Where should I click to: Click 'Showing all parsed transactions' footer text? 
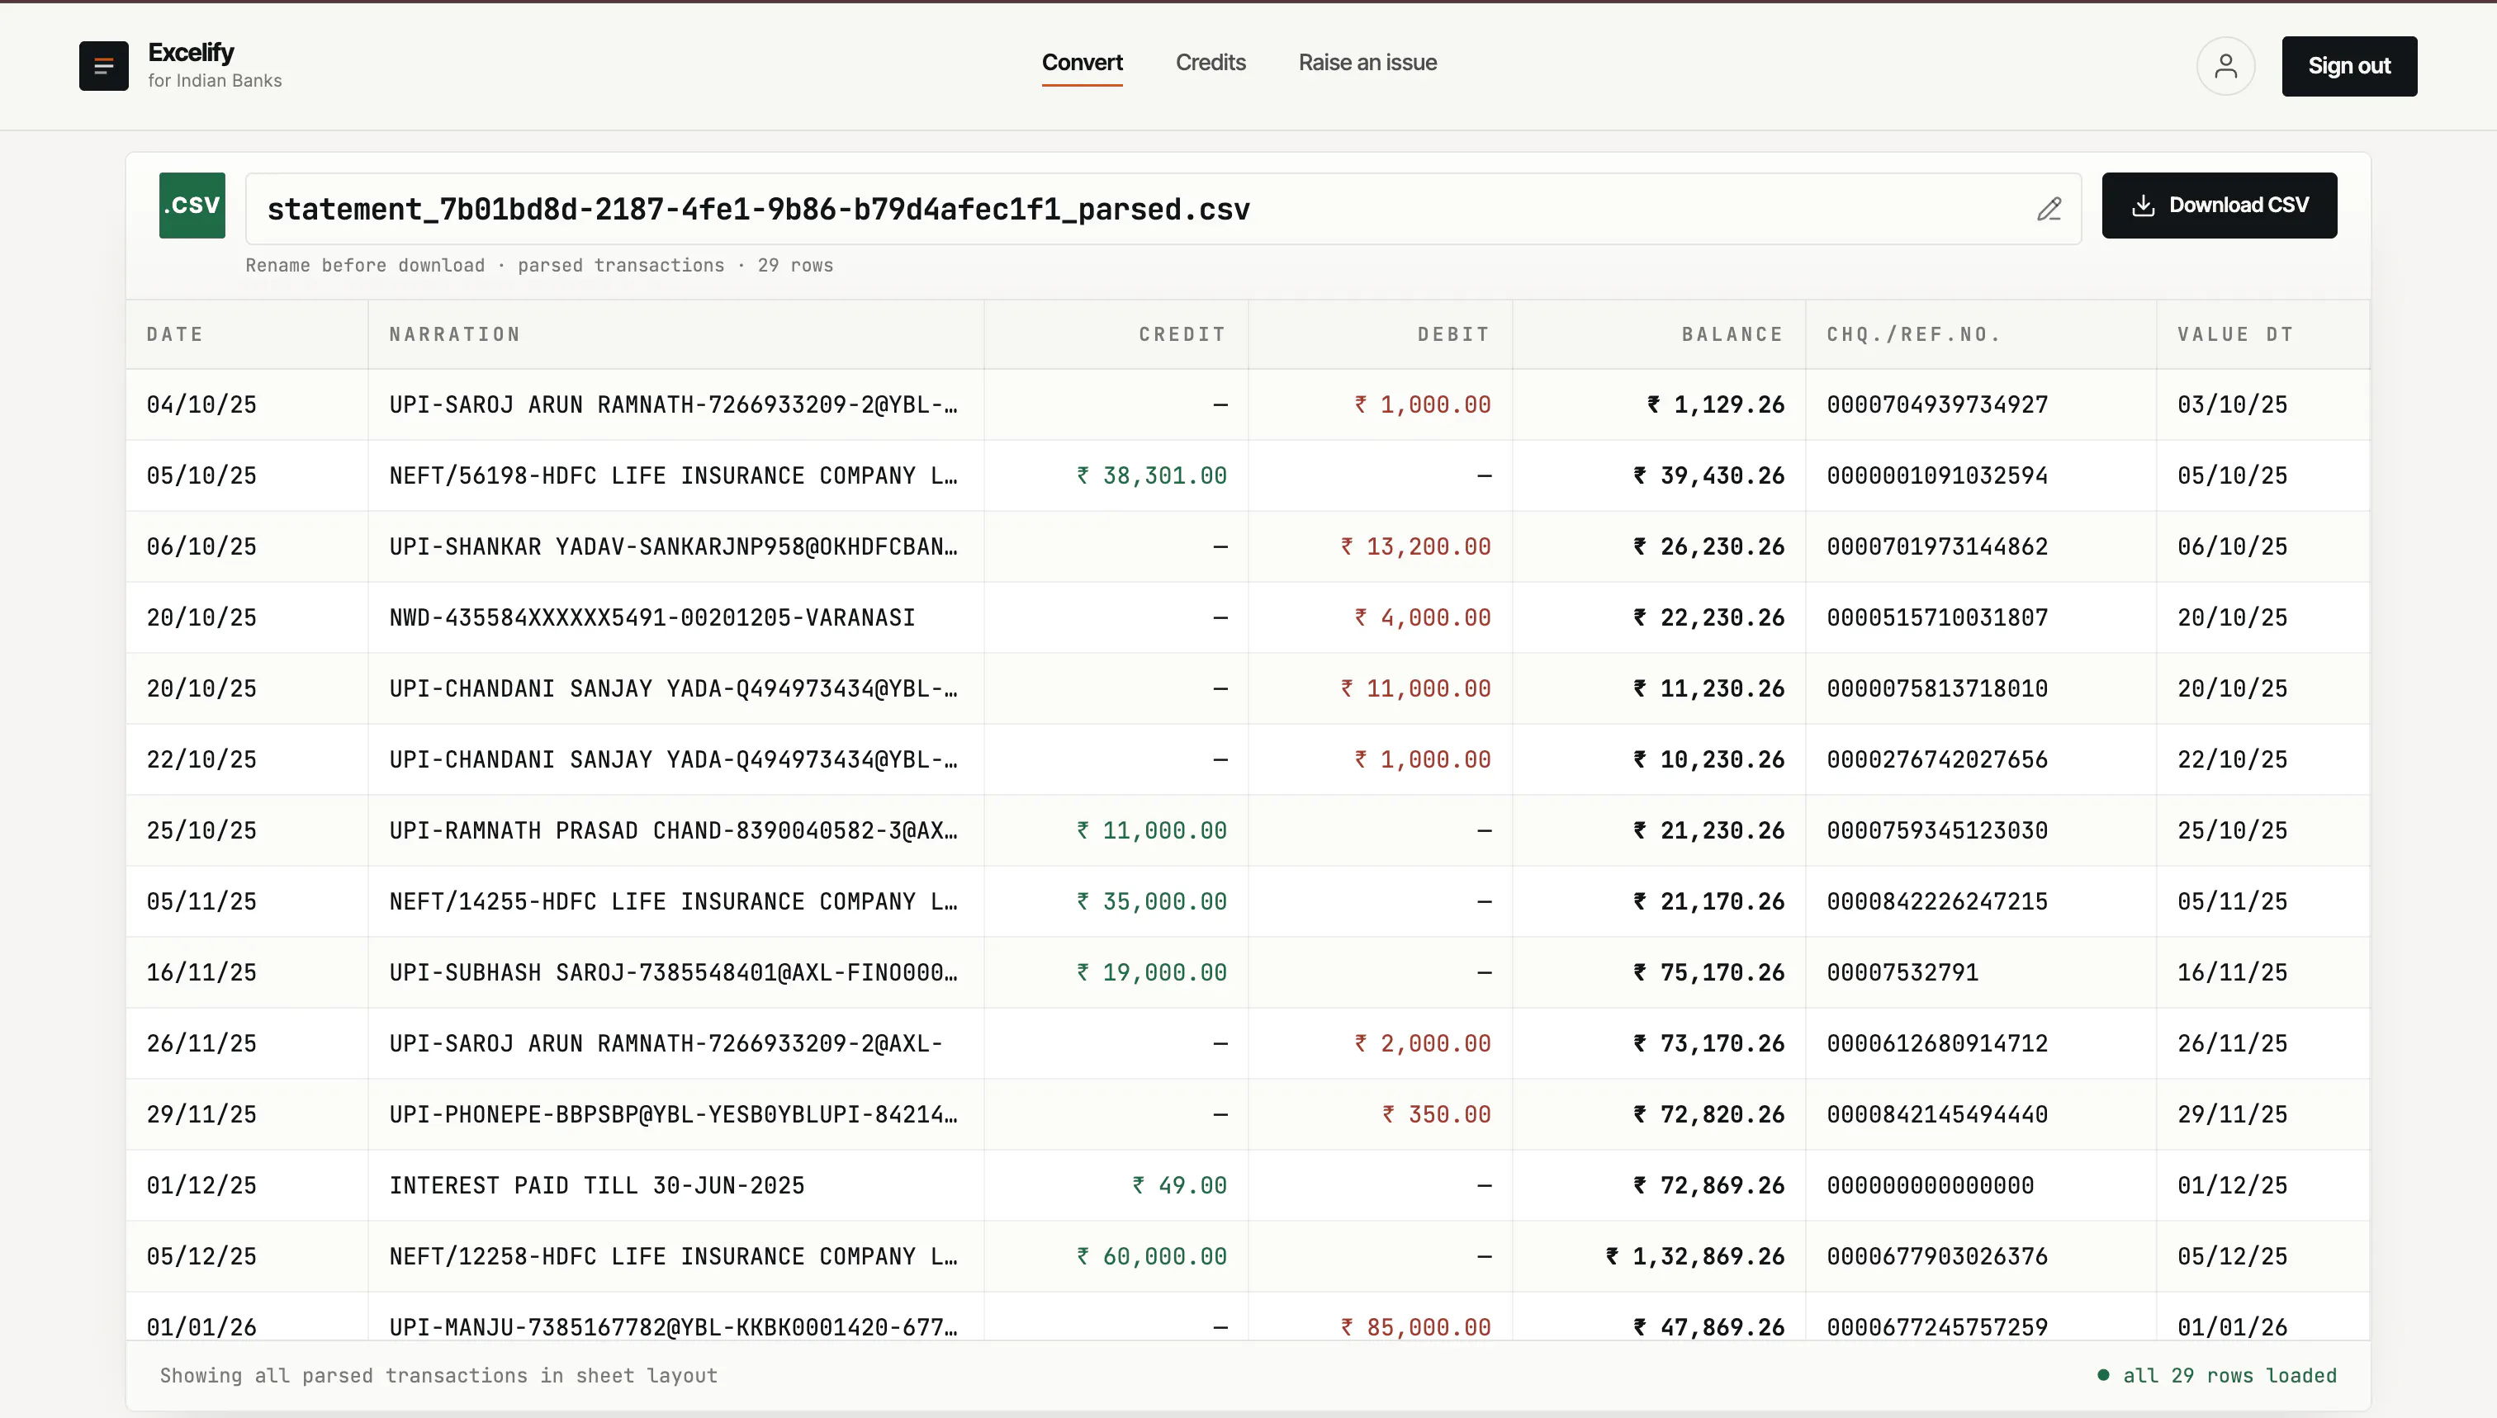tap(438, 1375)
